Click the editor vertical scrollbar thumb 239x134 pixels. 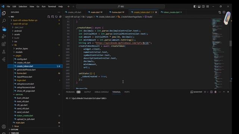pos(230,44)
